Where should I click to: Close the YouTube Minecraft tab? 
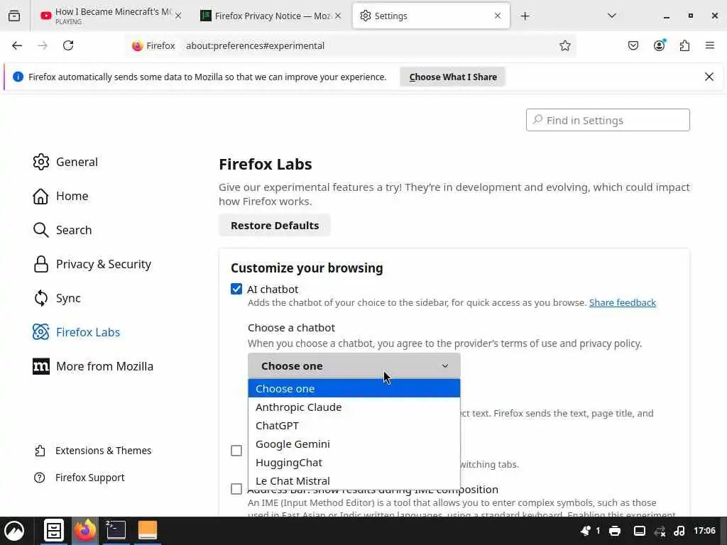pyautogui.click(x=178, y=16)
